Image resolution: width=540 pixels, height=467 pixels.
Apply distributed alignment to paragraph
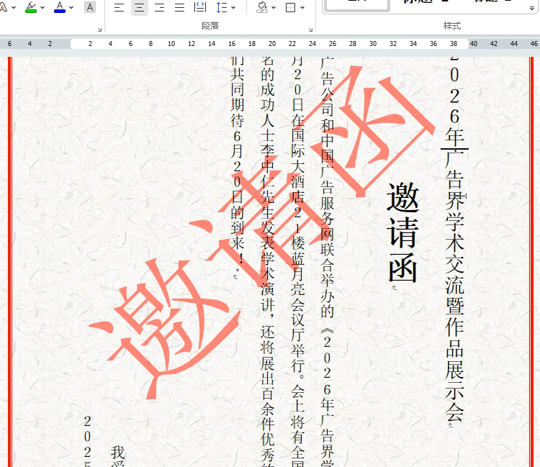coord(200,7)
